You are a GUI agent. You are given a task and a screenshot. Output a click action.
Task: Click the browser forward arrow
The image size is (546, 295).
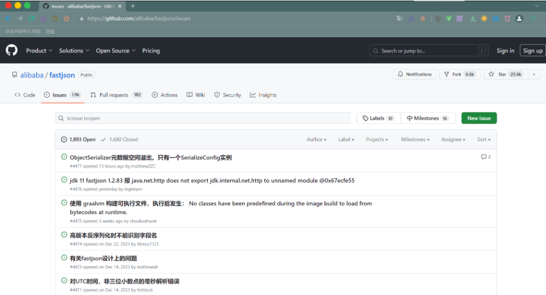point(20,18)
